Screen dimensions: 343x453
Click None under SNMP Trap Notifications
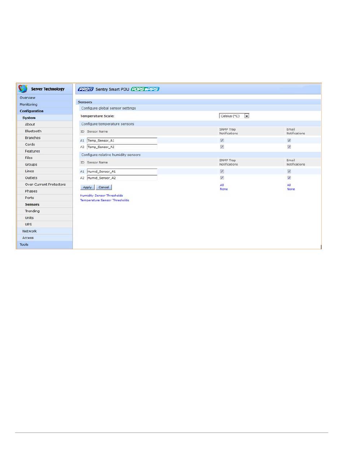point(224,189)
